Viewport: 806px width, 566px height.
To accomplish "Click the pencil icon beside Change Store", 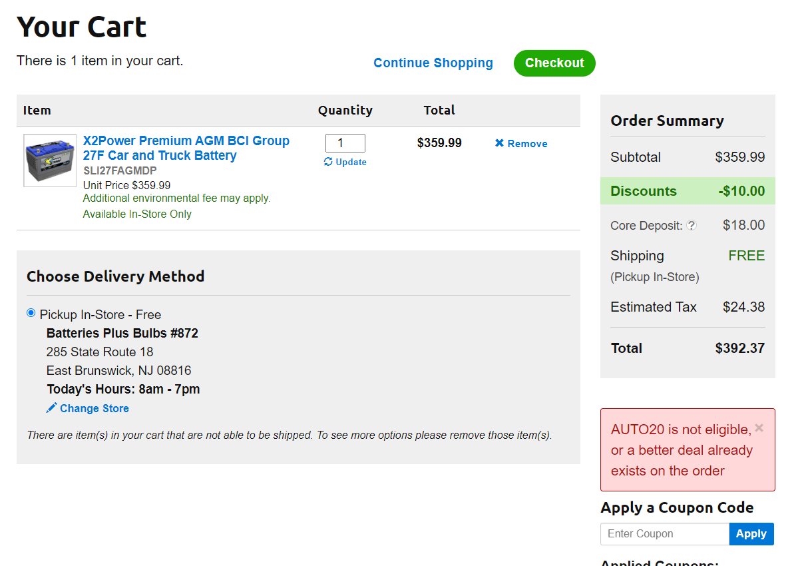I will [52, 408].
